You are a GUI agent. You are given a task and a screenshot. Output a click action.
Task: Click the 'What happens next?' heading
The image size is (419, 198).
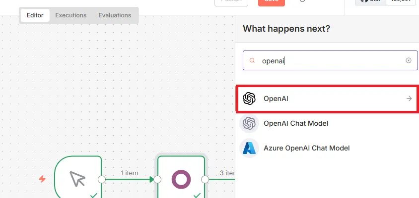pos(286,29)
